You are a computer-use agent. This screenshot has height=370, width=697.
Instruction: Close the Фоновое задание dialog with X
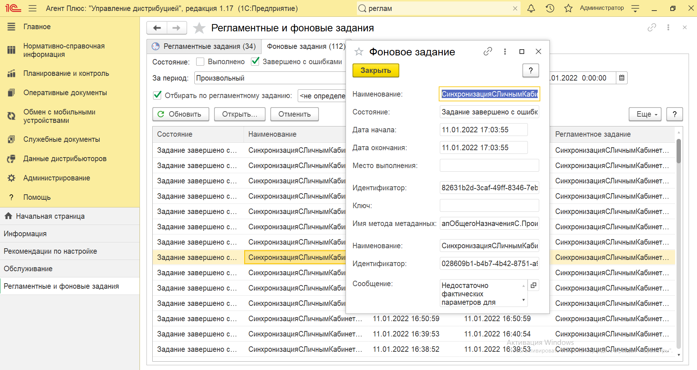(x=538, y=51)
